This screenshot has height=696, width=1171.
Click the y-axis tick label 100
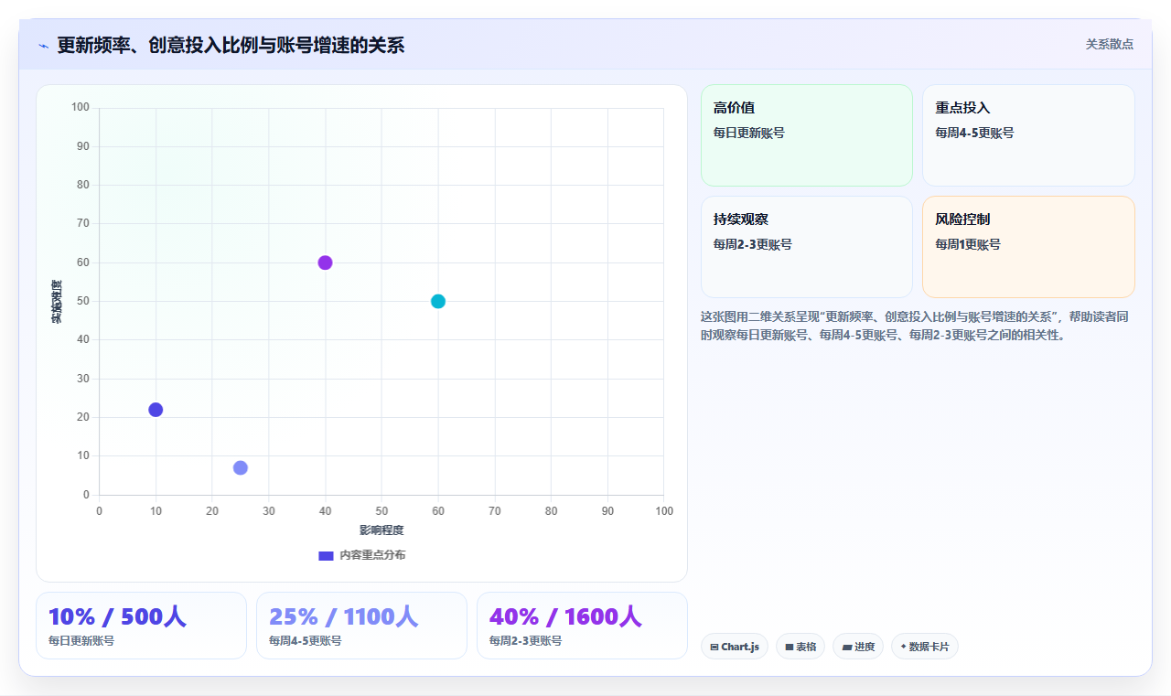[x=81, y=108]
